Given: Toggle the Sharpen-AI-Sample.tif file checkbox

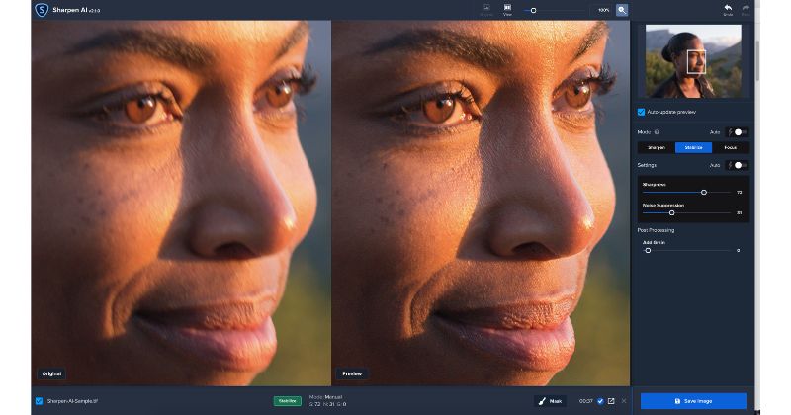Looking at the screenshot, I should pos(39,401).
